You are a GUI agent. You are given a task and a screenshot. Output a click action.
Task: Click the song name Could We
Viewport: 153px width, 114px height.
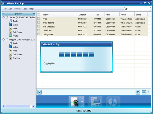coord(47,31)
